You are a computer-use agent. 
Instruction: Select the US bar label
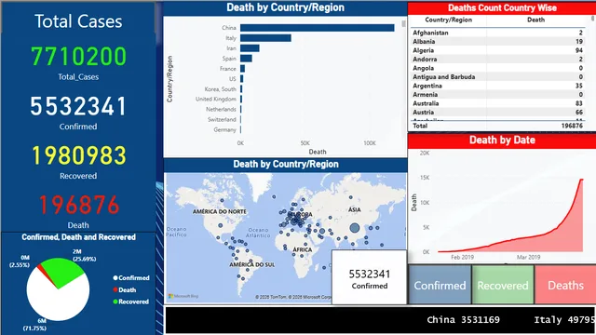(232, 79)
